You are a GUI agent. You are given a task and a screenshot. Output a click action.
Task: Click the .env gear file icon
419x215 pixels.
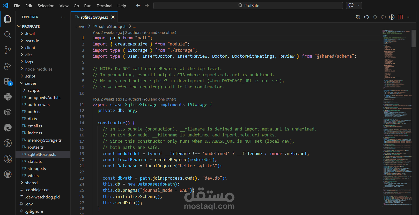21,204
